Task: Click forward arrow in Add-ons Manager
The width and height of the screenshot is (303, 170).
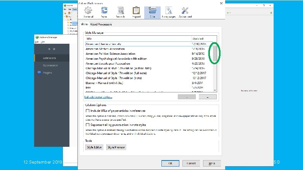Action: click(54, 49)
